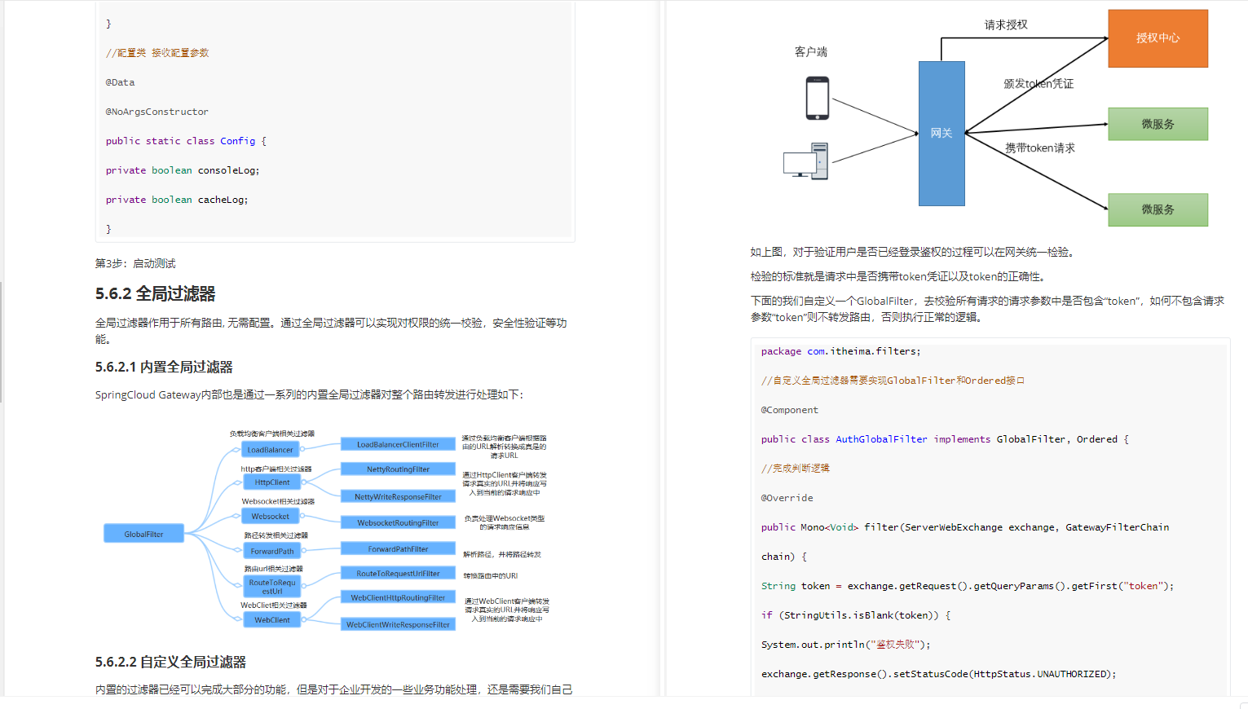Select the blue 网关 gateway box

(x=942, y=133)
